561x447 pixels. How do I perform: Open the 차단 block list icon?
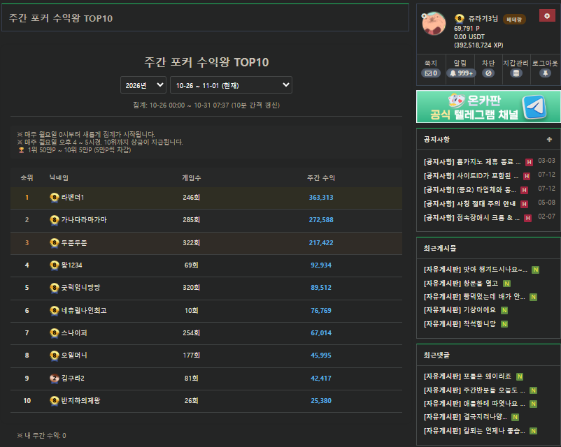[488, 73]
